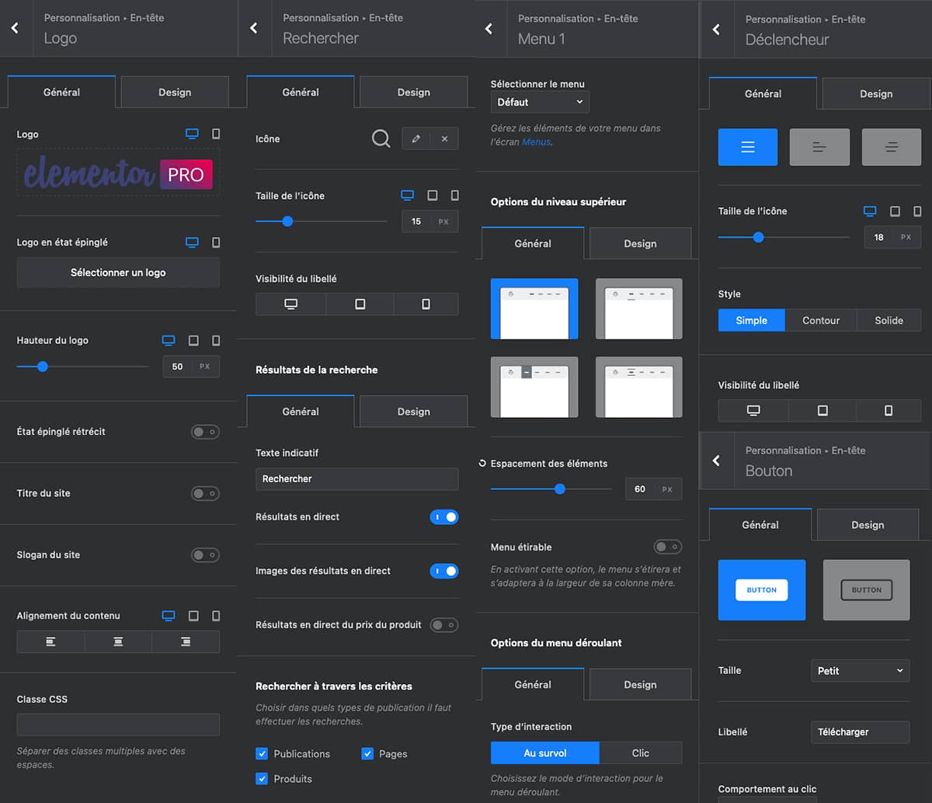
Task: Disable Résultats en direct switch
Action: [444, 517]
